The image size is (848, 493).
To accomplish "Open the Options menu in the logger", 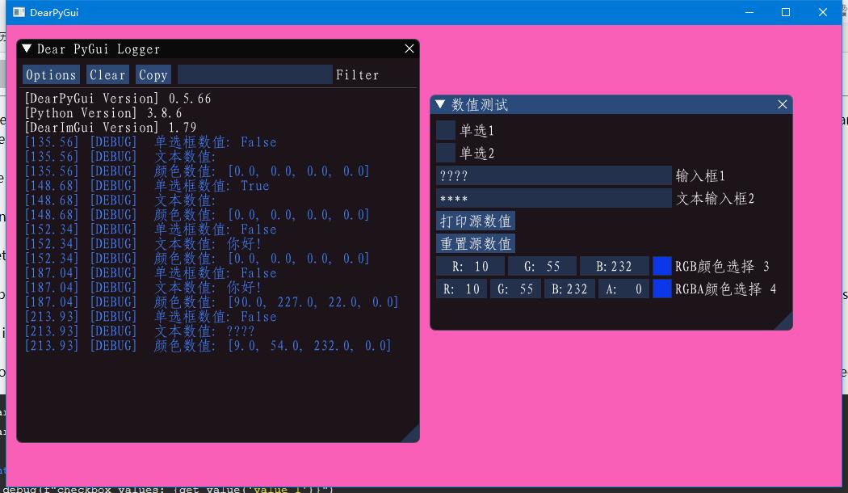I will (51, 74).
